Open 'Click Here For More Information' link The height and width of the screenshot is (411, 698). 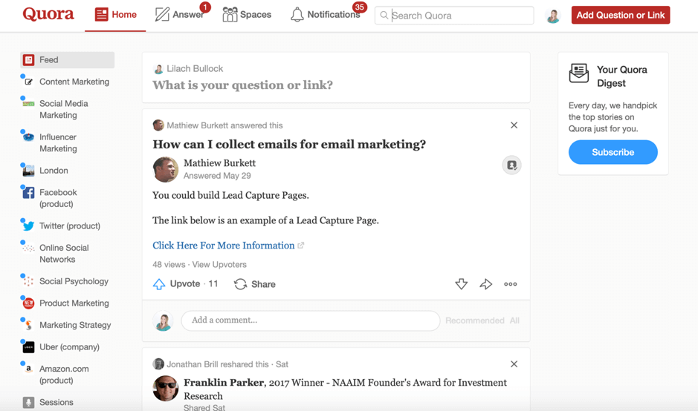(224, 246)
